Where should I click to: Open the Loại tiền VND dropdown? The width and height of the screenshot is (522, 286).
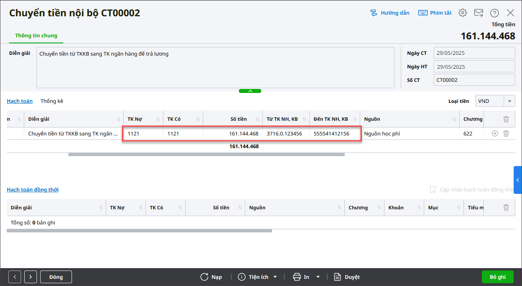tap(509, 101)
